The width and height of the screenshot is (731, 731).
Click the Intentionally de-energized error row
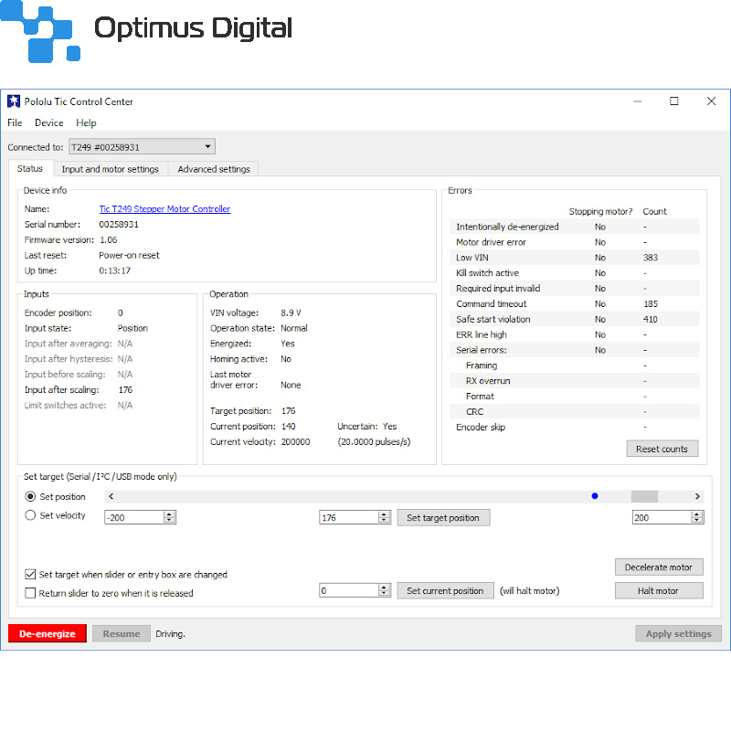(x=575, y=227)
